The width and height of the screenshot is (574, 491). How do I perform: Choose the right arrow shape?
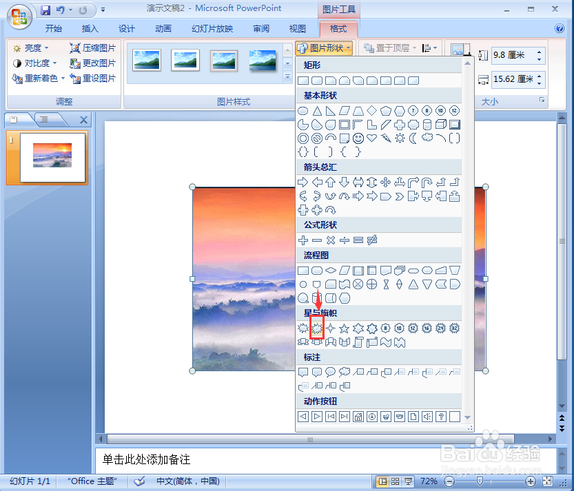point(303,182)
